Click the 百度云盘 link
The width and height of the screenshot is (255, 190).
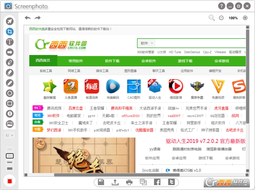[75, 108]
